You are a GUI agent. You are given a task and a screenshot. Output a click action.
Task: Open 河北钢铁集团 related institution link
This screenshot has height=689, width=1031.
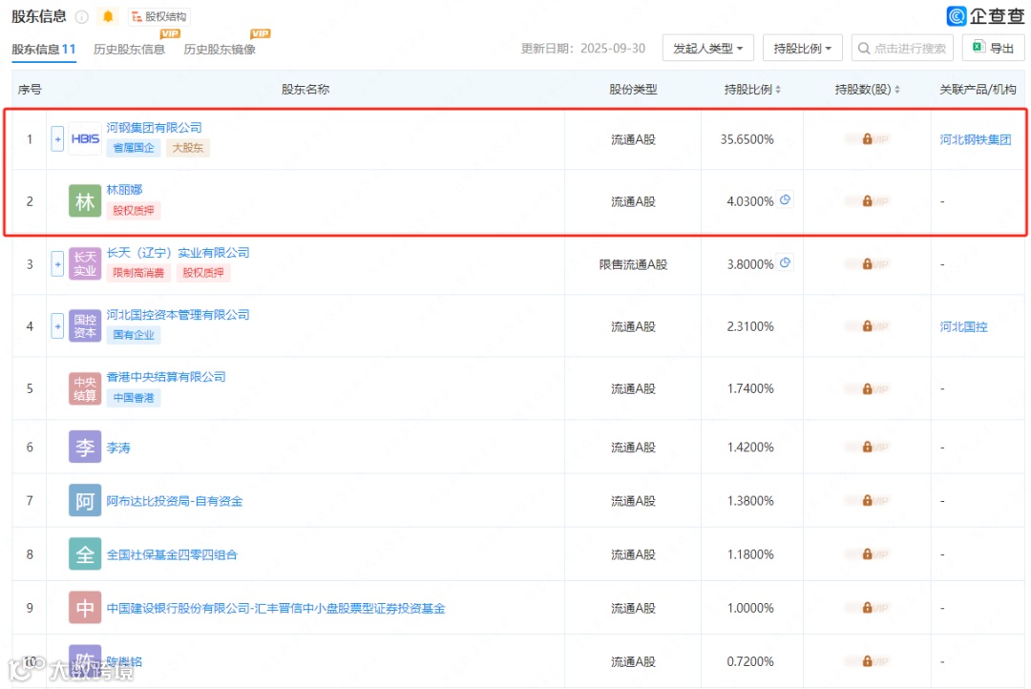[975, 139]
